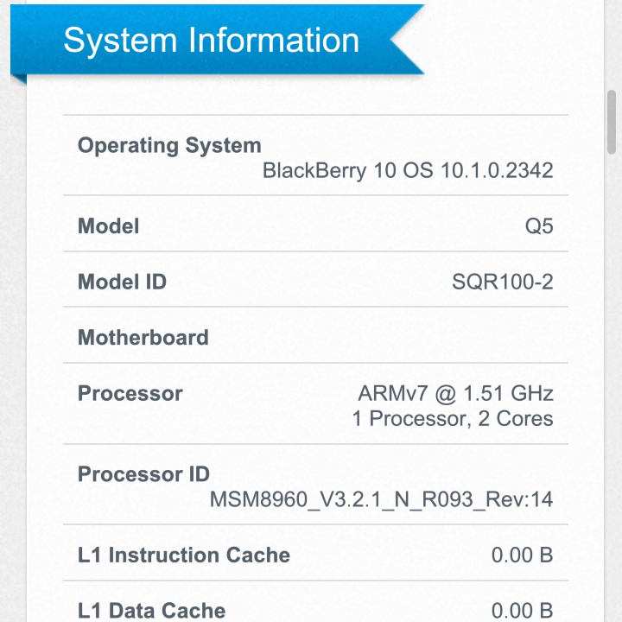Select the Q5 model value
Viewport: 622px width, 622px height.
(539, 226)
